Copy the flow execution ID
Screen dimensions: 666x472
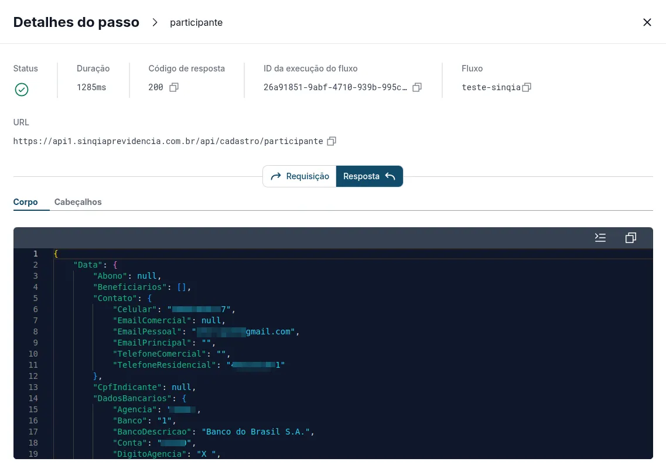click(417, 87)
